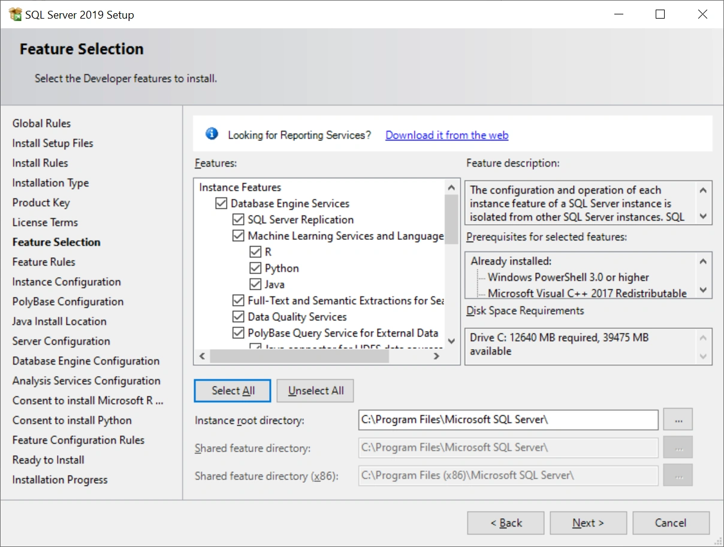Uncheck Data Quality Services
This screenshot has height=547, width=724.
click(238, 317)
